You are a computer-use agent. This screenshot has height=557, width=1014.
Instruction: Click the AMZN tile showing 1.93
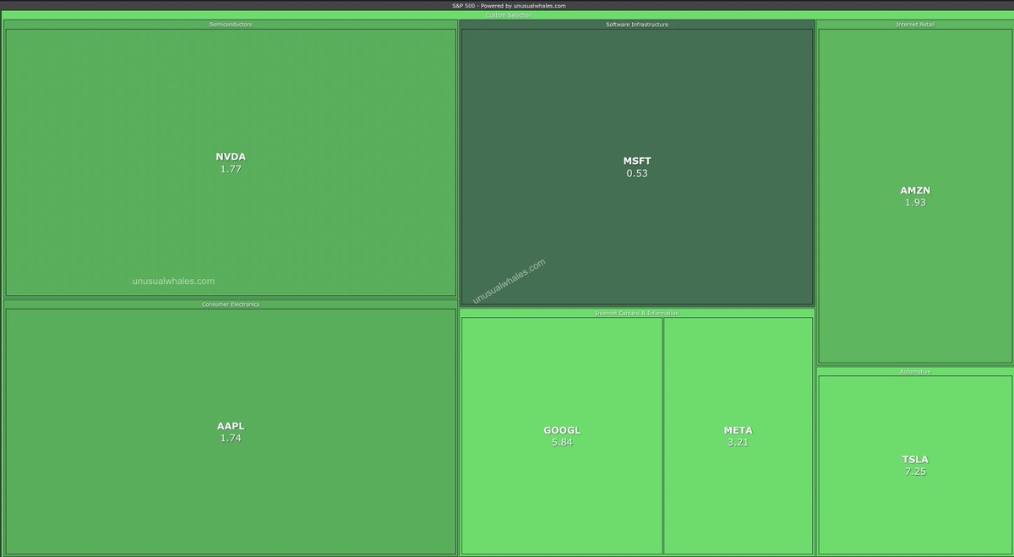coord(915,196)
